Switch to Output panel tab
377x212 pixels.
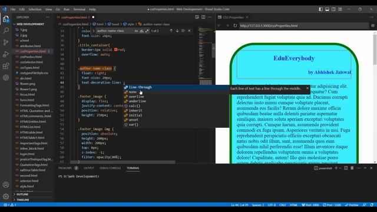(89, 168)
